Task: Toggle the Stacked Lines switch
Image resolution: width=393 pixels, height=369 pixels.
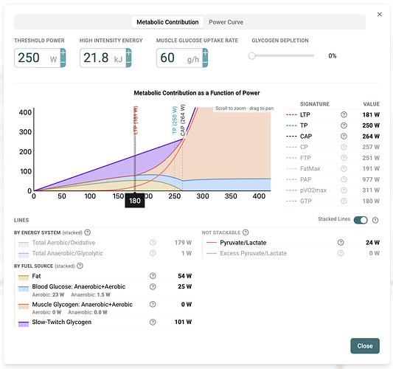Action: 361,220
